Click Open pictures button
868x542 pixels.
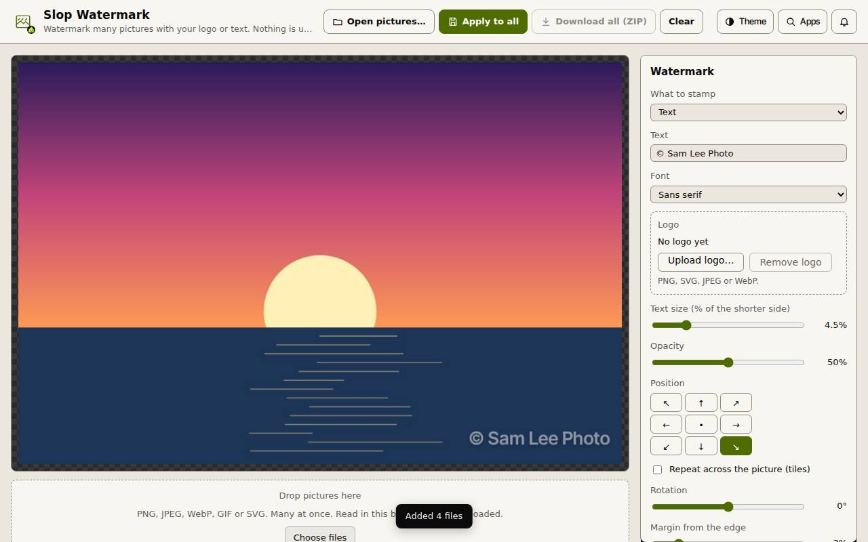click(x=379, y=22)
